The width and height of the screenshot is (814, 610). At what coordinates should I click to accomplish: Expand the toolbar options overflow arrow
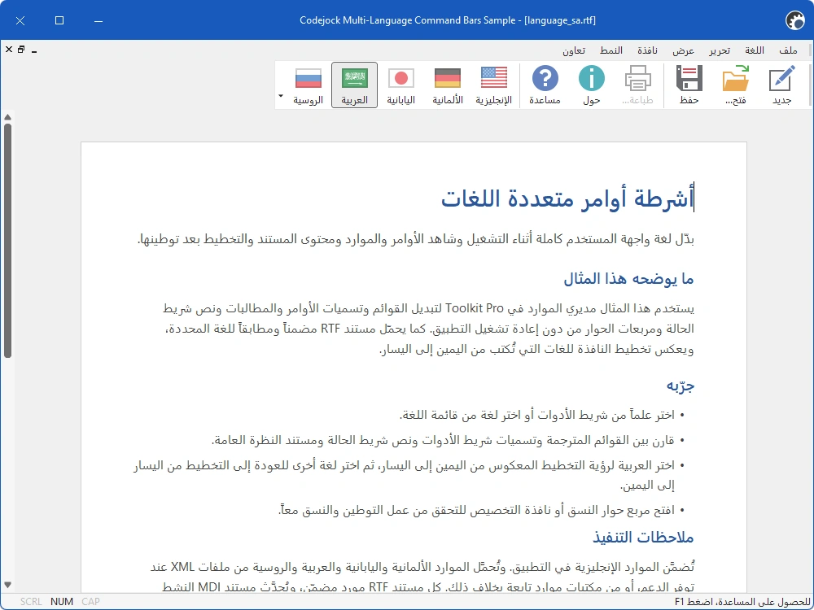tap(281, 96)
